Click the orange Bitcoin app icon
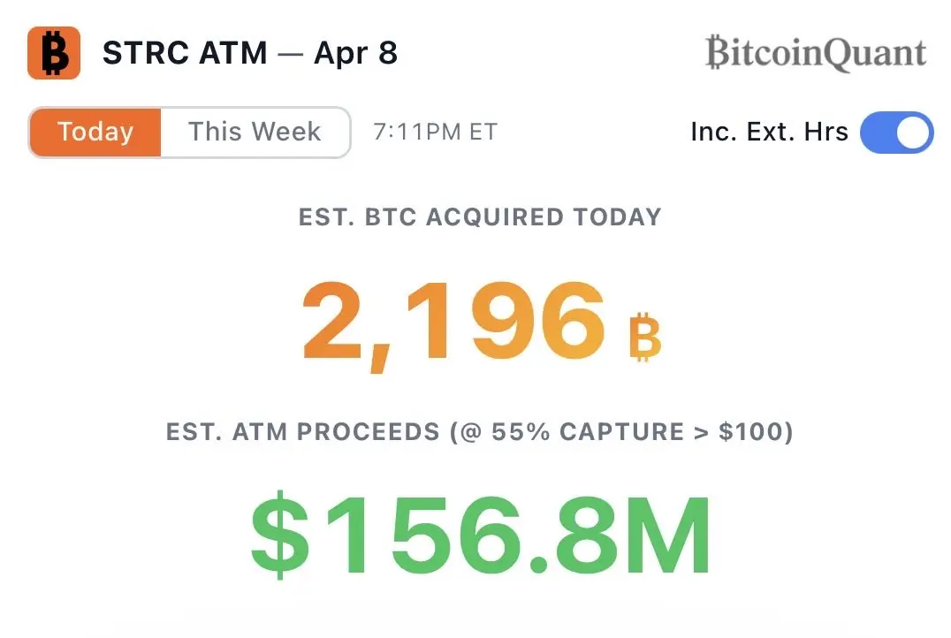Viewport: 951px width, 638px height. 54,53
